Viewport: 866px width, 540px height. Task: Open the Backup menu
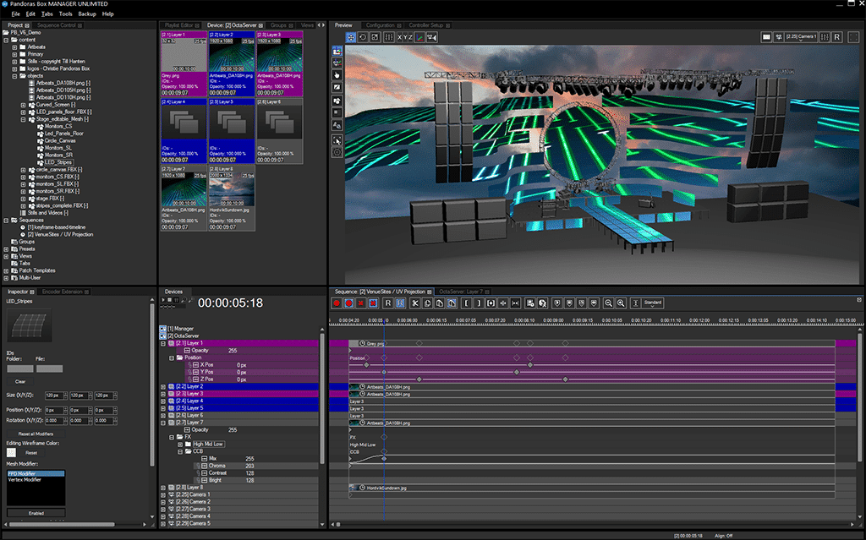[x=87, y=14]
